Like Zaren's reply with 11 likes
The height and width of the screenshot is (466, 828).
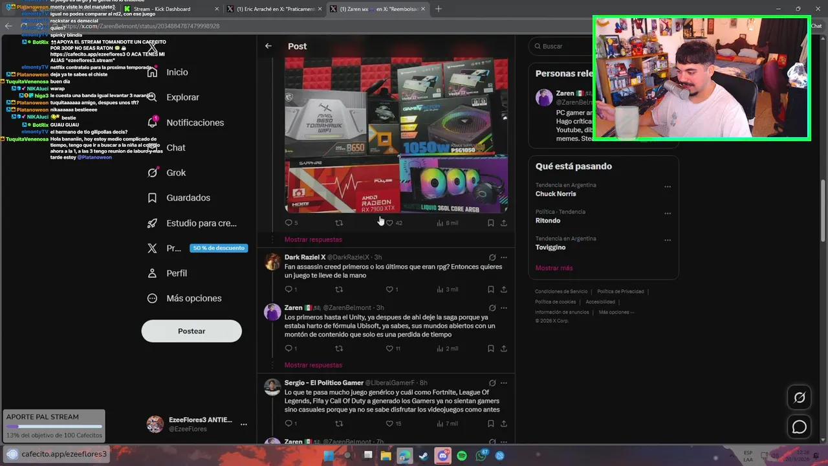coord(393,348)
